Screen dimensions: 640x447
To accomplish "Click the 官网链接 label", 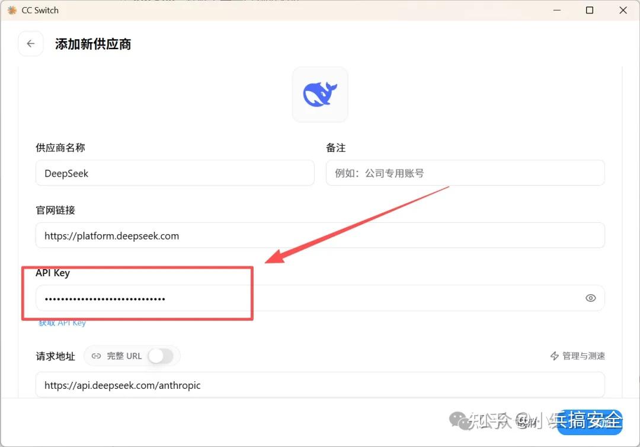I will coord(56,210).
